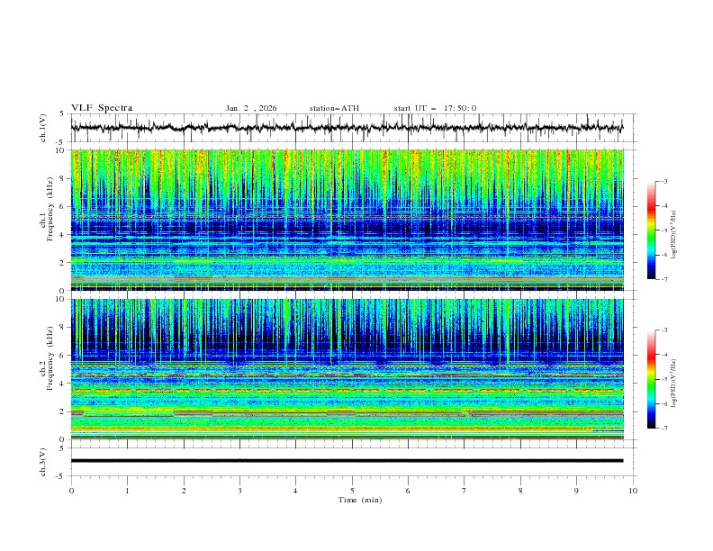The image size is (713, 551).
Task: Click time axis tick label "5"
Action: click(352, 491)
